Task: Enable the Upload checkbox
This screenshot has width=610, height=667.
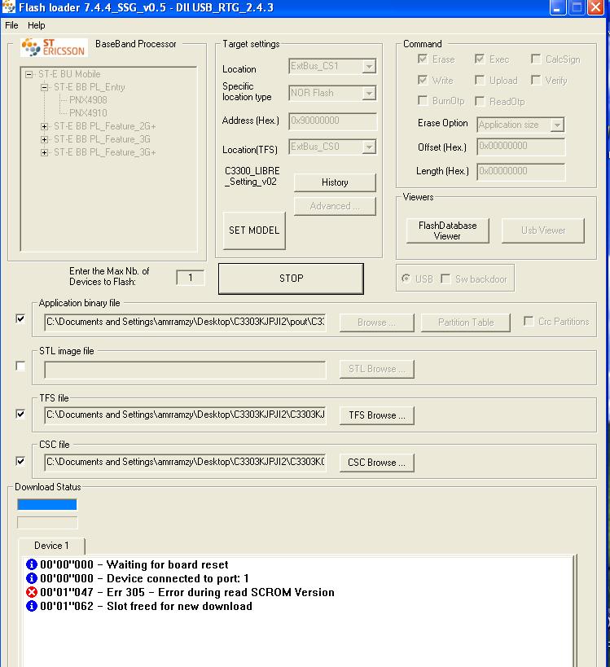Action: [480, 80]
